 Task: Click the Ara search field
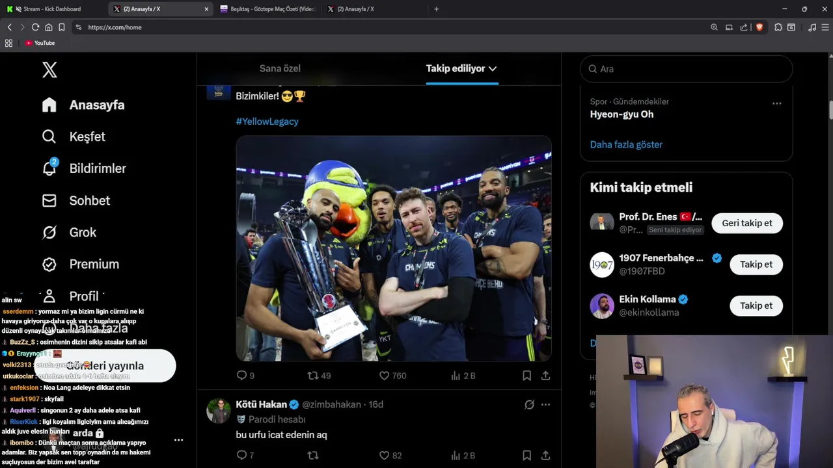(686, 69)
